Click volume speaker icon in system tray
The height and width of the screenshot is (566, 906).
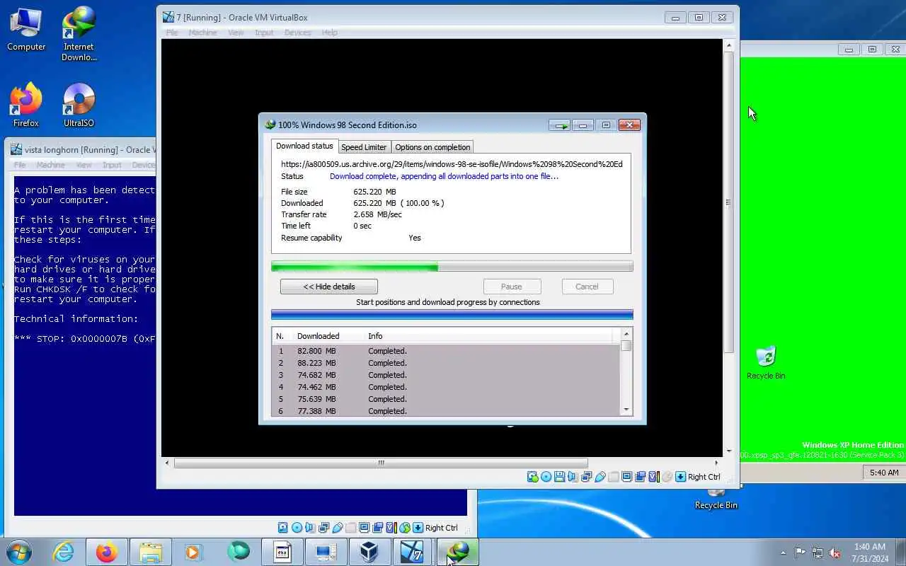tap(835, 553)
